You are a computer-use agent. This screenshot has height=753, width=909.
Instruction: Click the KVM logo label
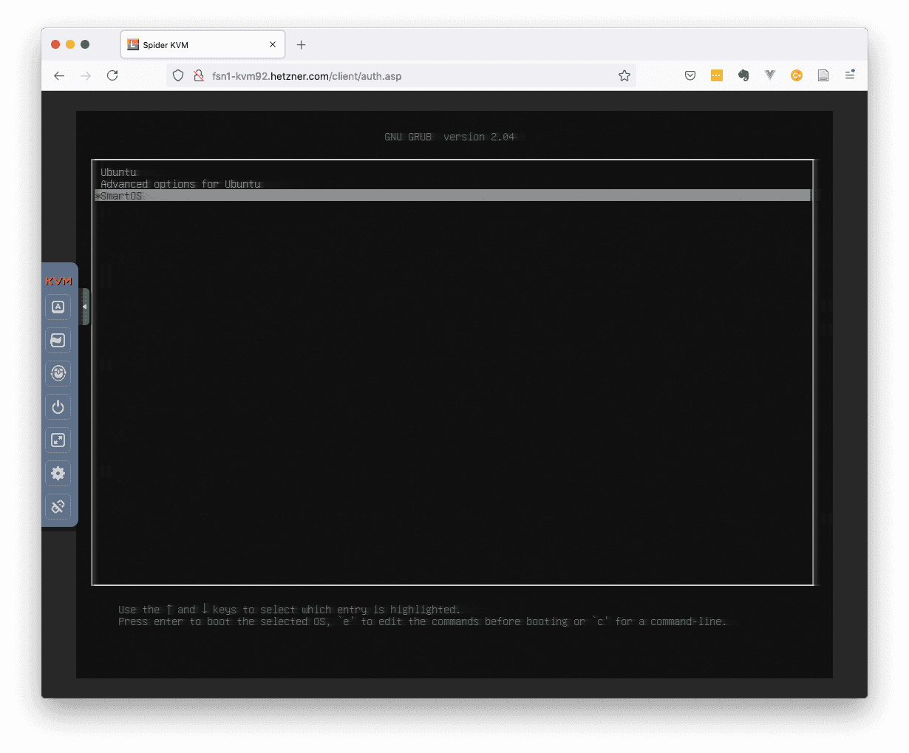(58, 281)
